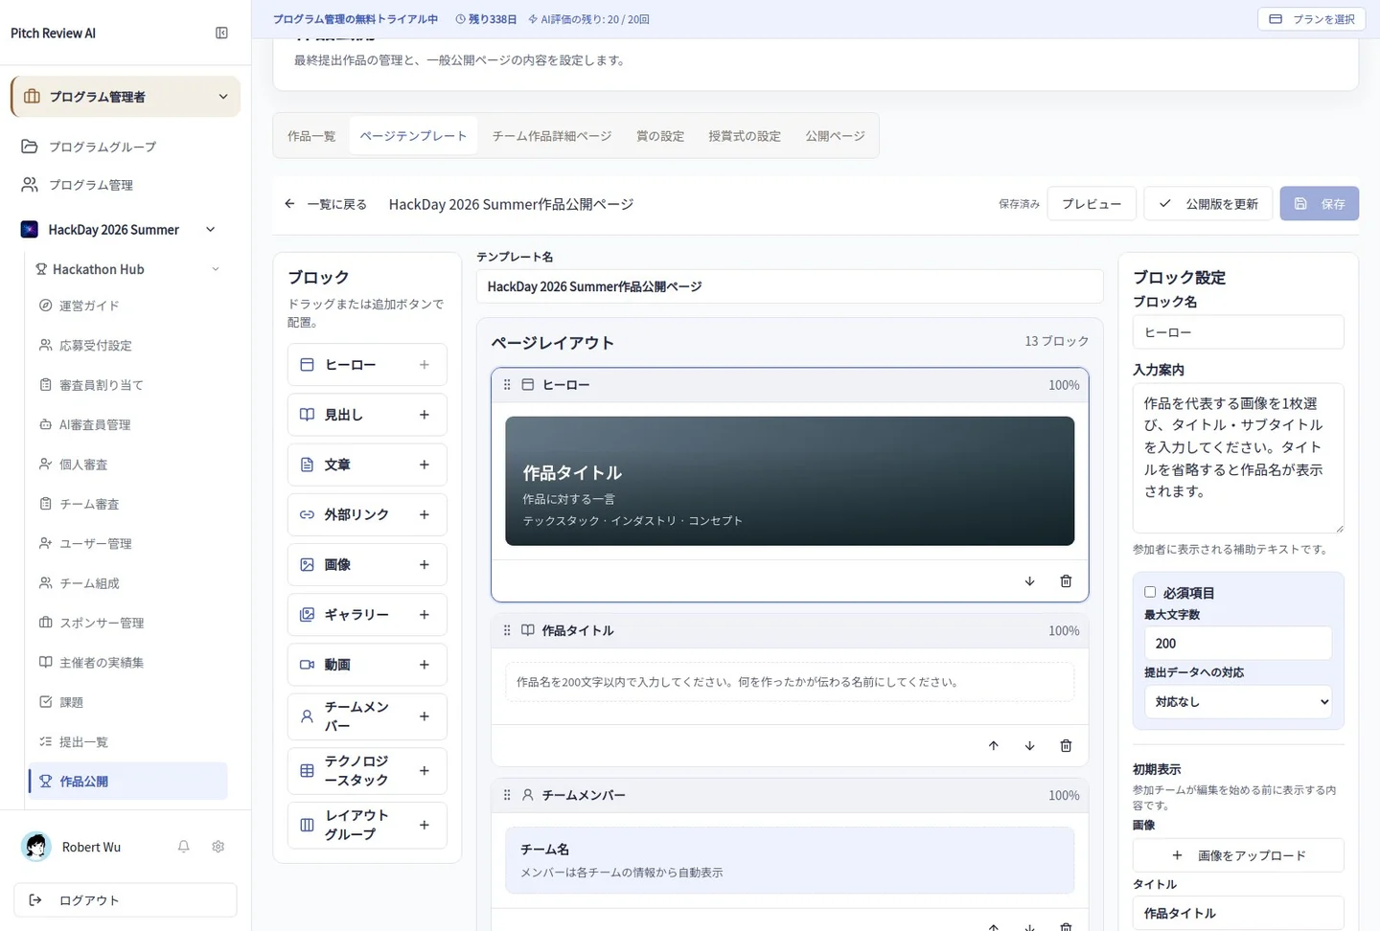Add a ギャラリー block with plus icon
Viewport: 1380px width, 931px height.
coord(424,615)
